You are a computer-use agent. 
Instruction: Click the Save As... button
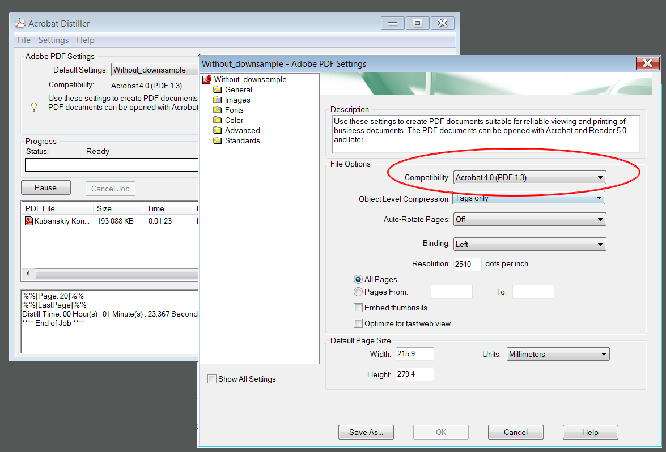[x=366, y=432]
